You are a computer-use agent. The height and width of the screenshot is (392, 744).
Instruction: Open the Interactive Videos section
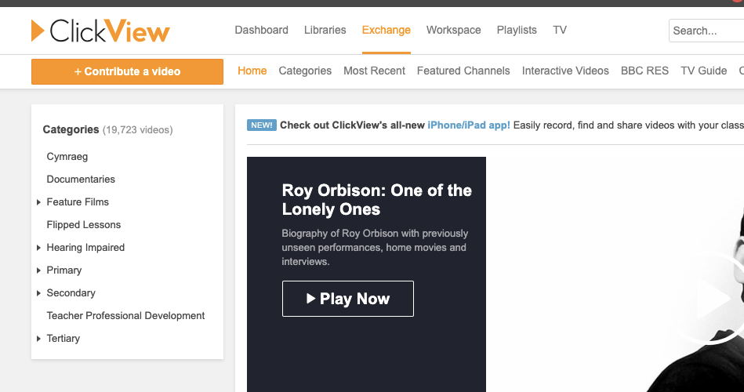coord(565,71)
